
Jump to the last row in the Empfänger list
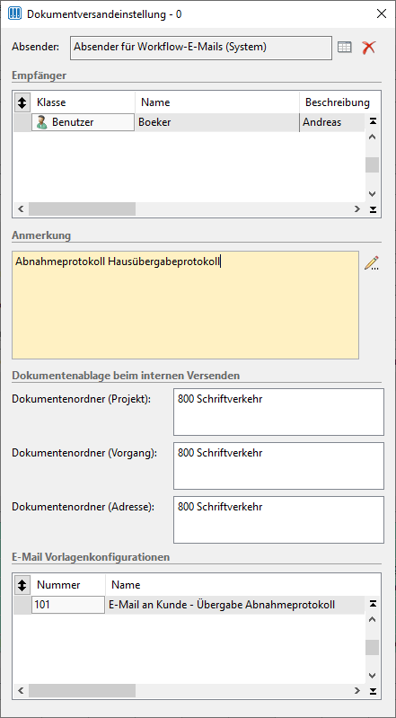pyautogui.click(x=373, y=209)
